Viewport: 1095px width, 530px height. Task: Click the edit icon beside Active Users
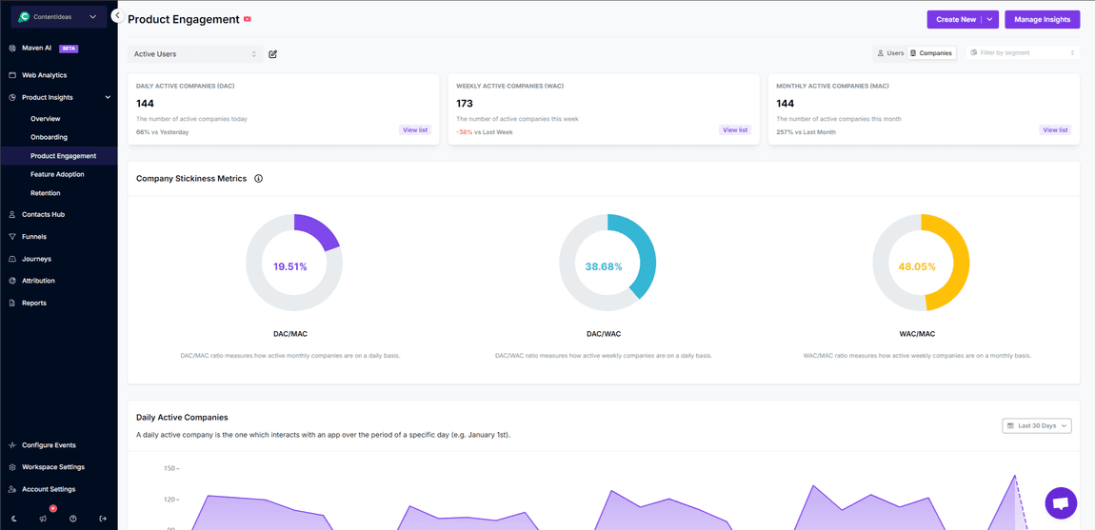pyautogui.click(x=273, y=54)
